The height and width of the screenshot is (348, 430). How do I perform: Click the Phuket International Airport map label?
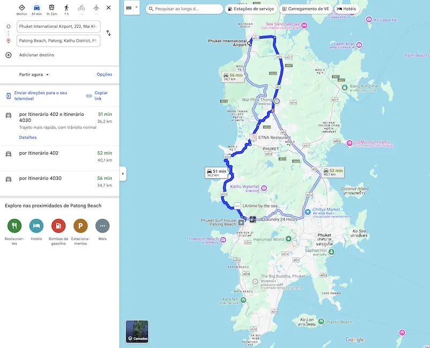tap(227, 43)
